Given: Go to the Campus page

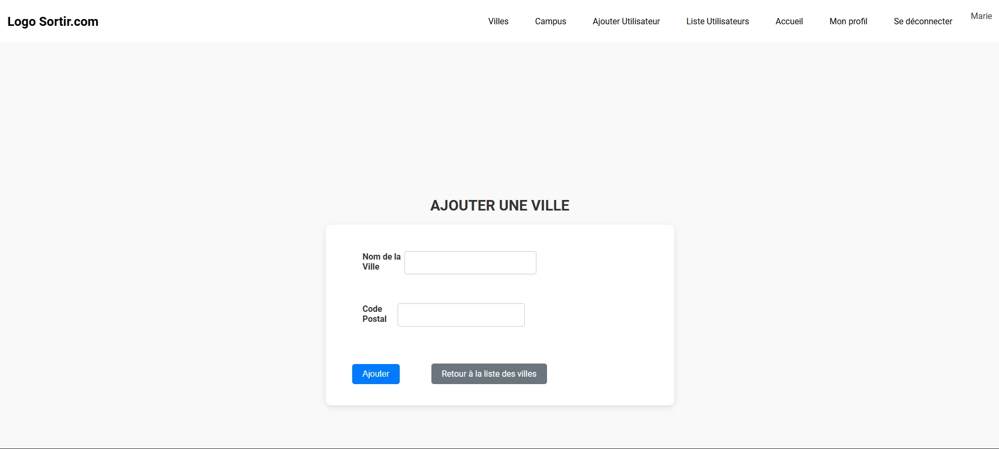Looking at the screenshot, I should point(550,21).
